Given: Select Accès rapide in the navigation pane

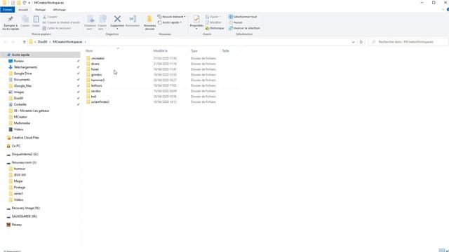Looking at the screenshot, I should click(20, 55).
